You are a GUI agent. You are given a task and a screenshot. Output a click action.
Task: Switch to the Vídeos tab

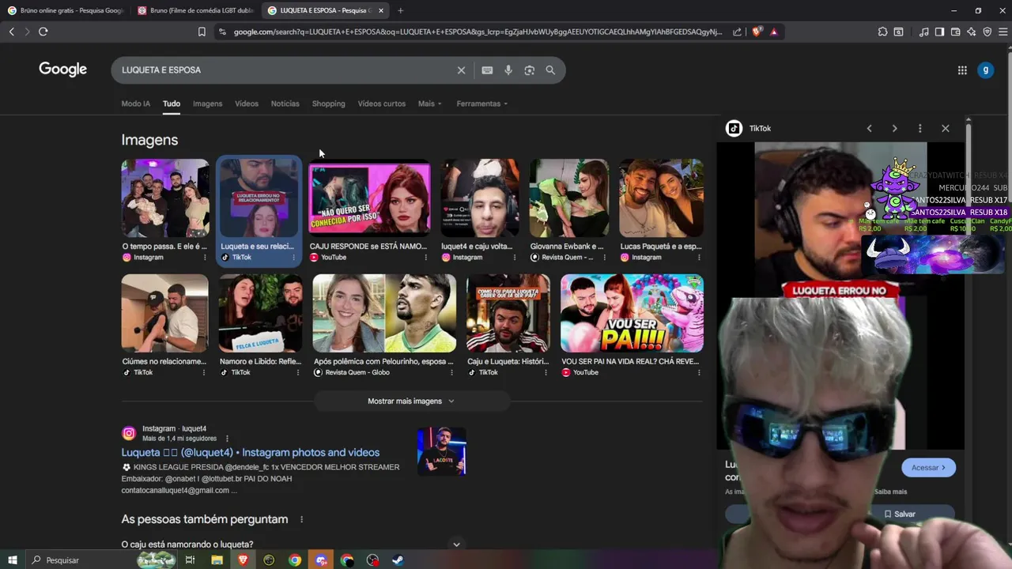point(247,104)
